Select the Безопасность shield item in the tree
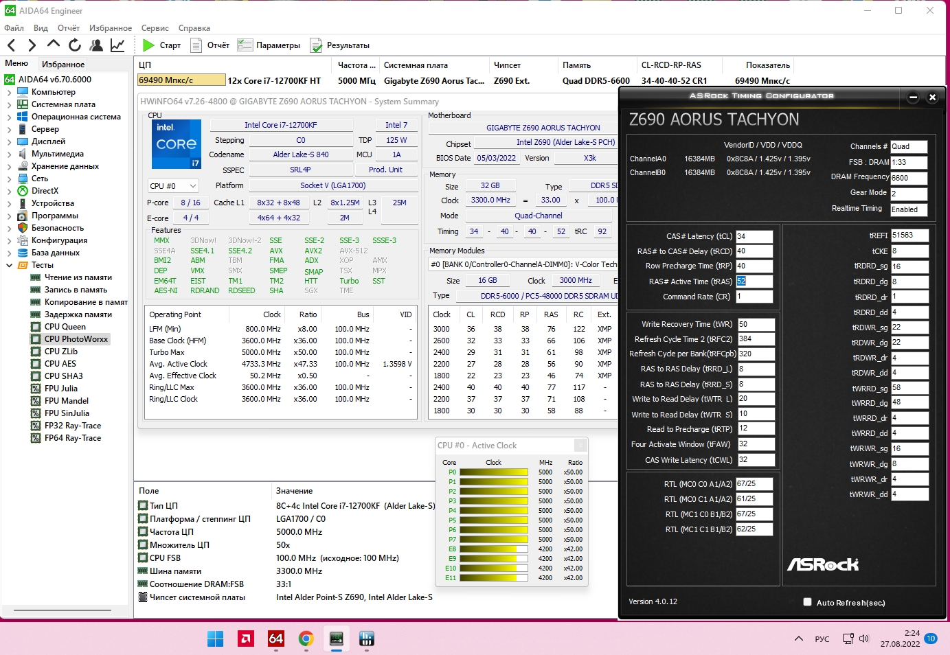 (57, 228)
